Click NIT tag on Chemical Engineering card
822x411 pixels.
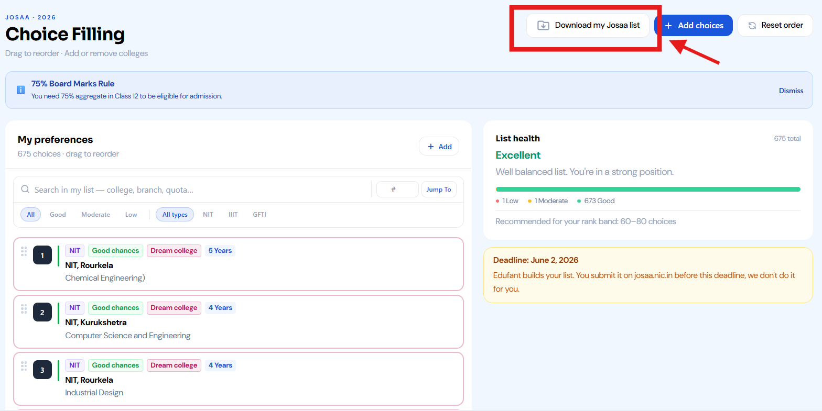tap(74, 251)
